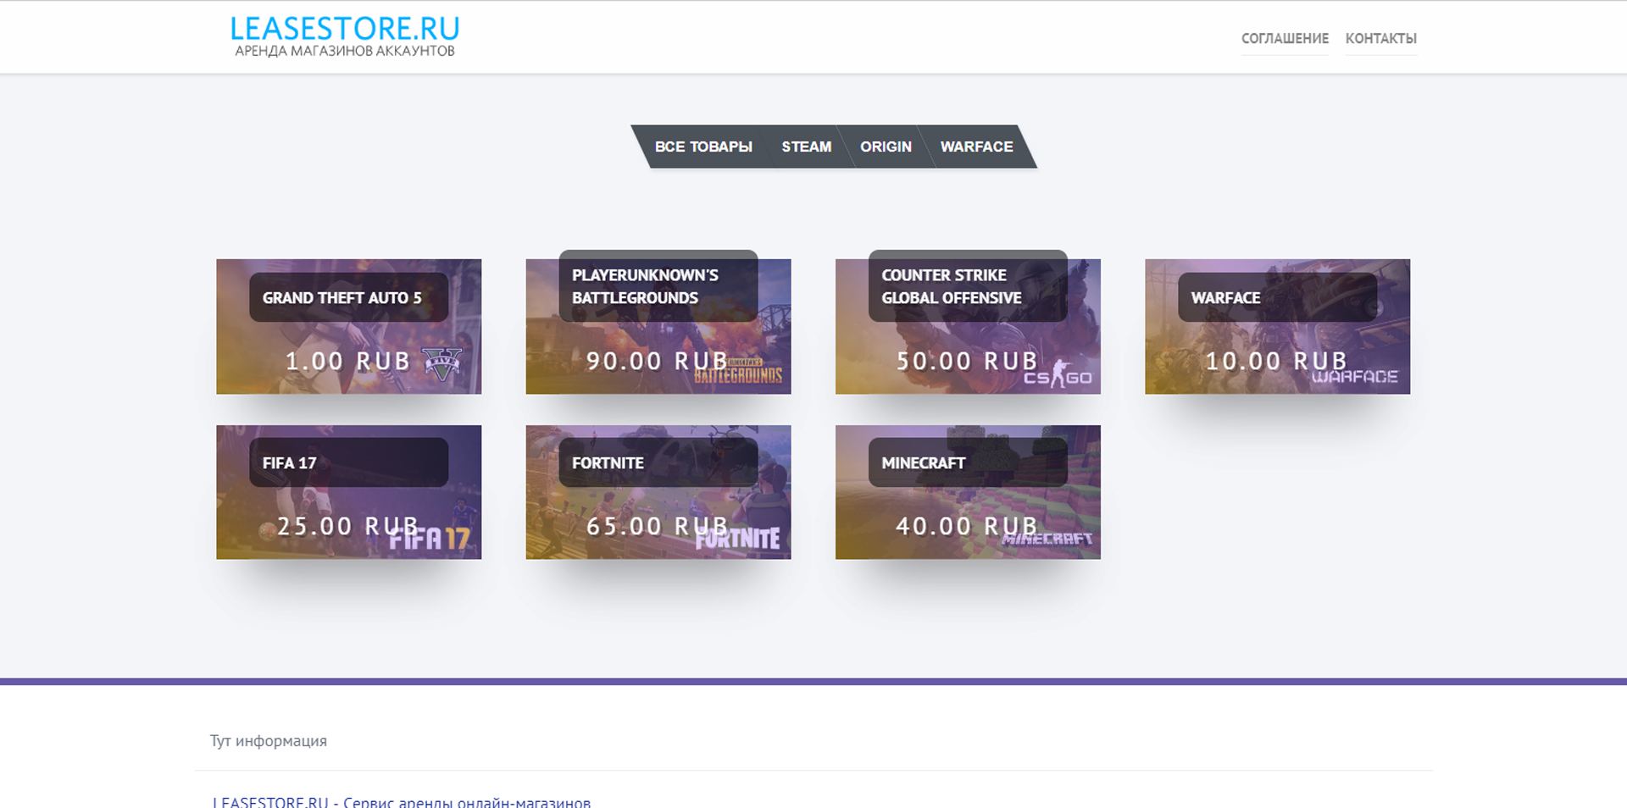The image size is (1627, 808).
Task: Open the Контакты page link
Action: (x=1381, y=38)
